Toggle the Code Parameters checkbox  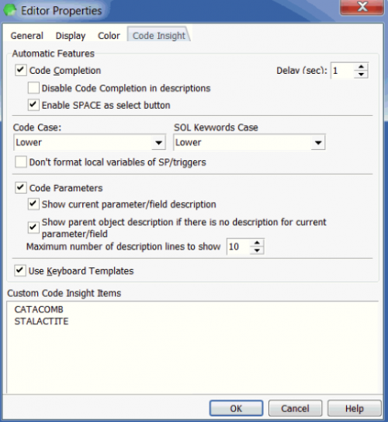pos(21,187)
